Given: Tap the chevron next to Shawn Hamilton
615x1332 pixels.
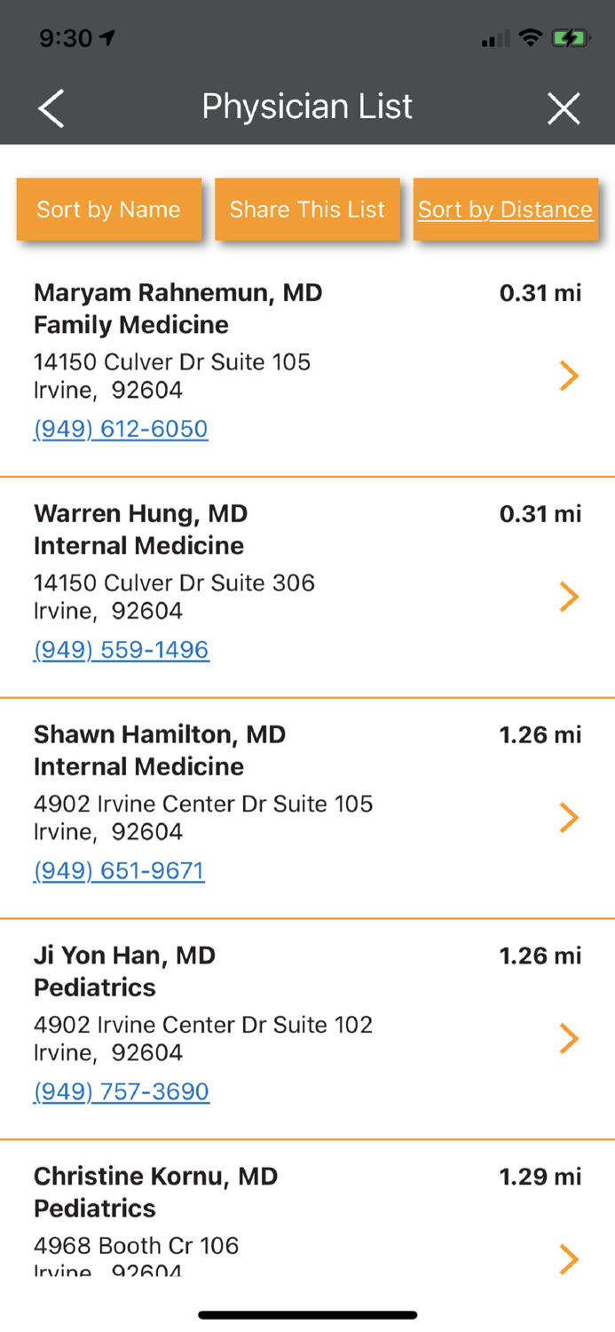Looking at the screenshot, I should click(x=569, y=817).
